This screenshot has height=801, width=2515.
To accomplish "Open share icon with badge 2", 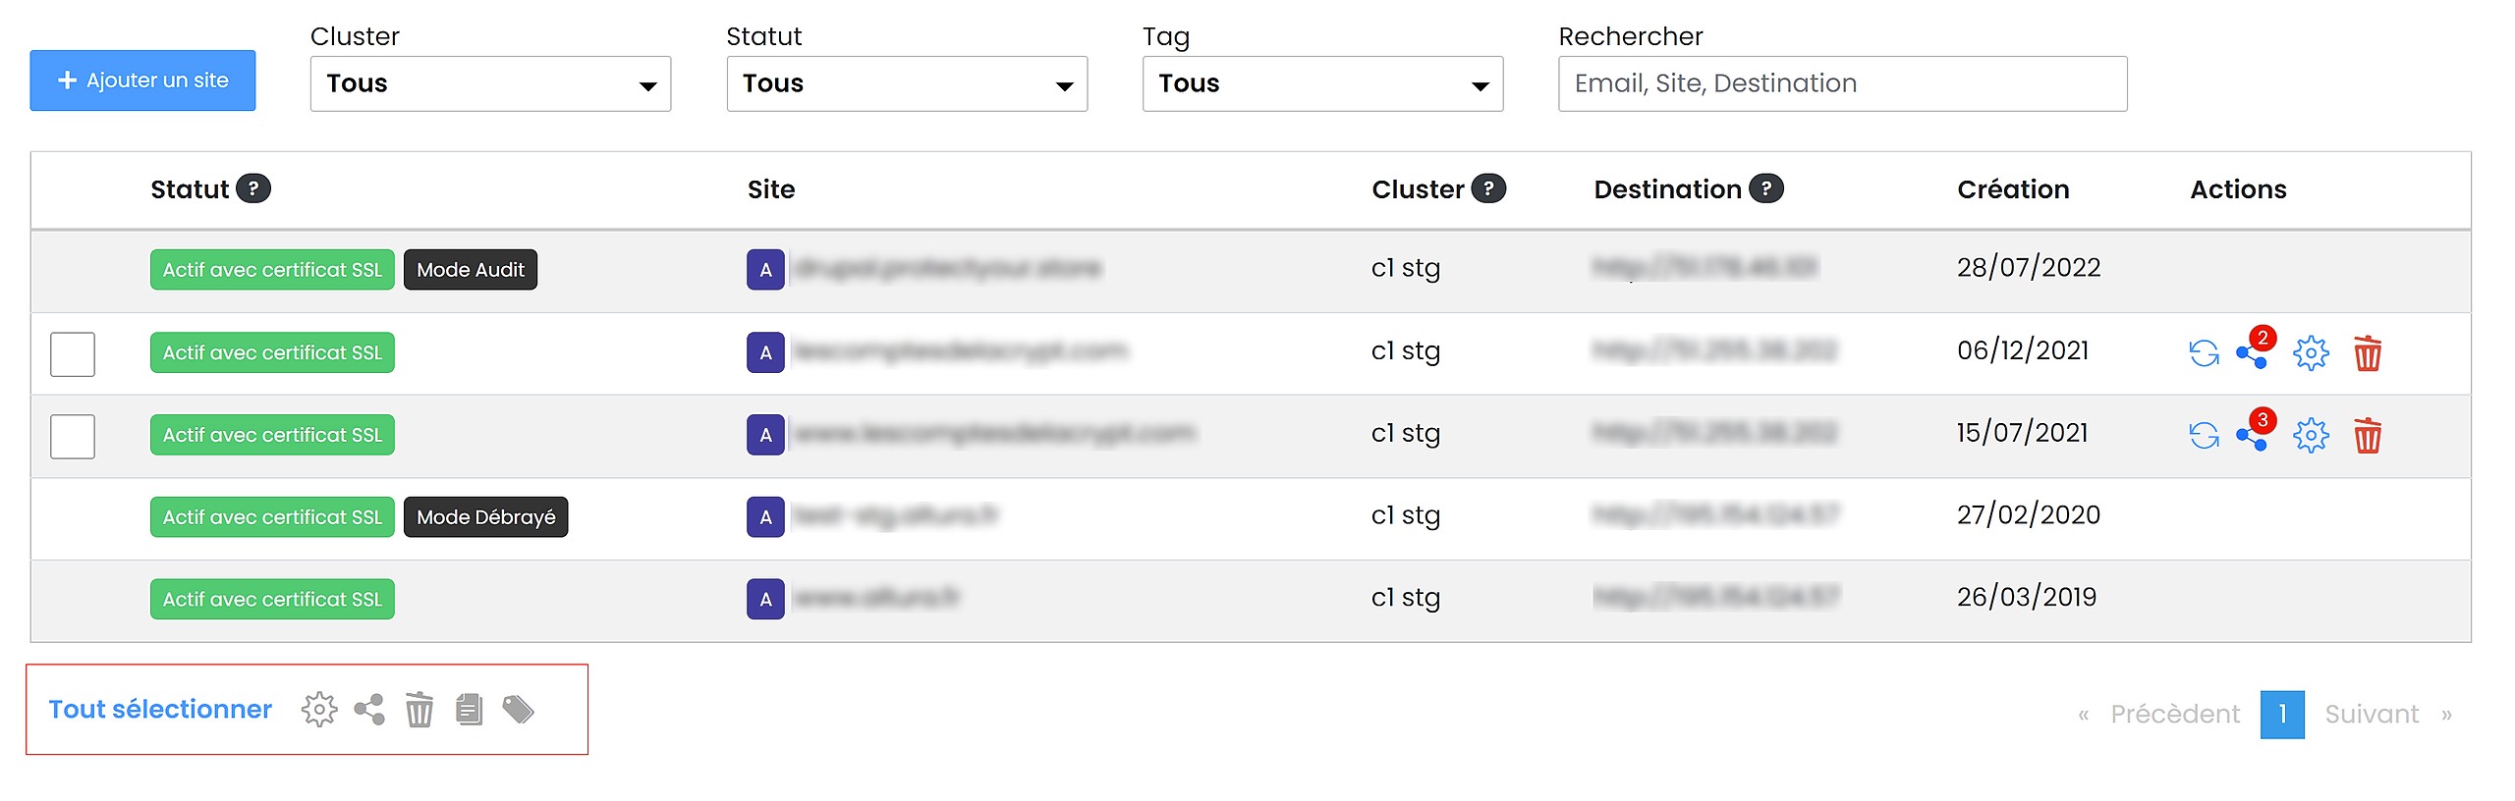I will coord(2255,349).
